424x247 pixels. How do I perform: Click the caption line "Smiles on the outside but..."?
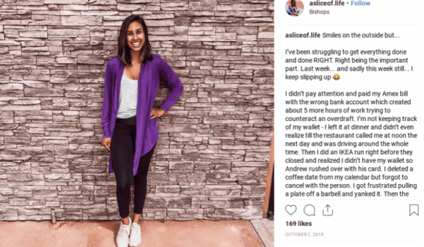point(361,35)
